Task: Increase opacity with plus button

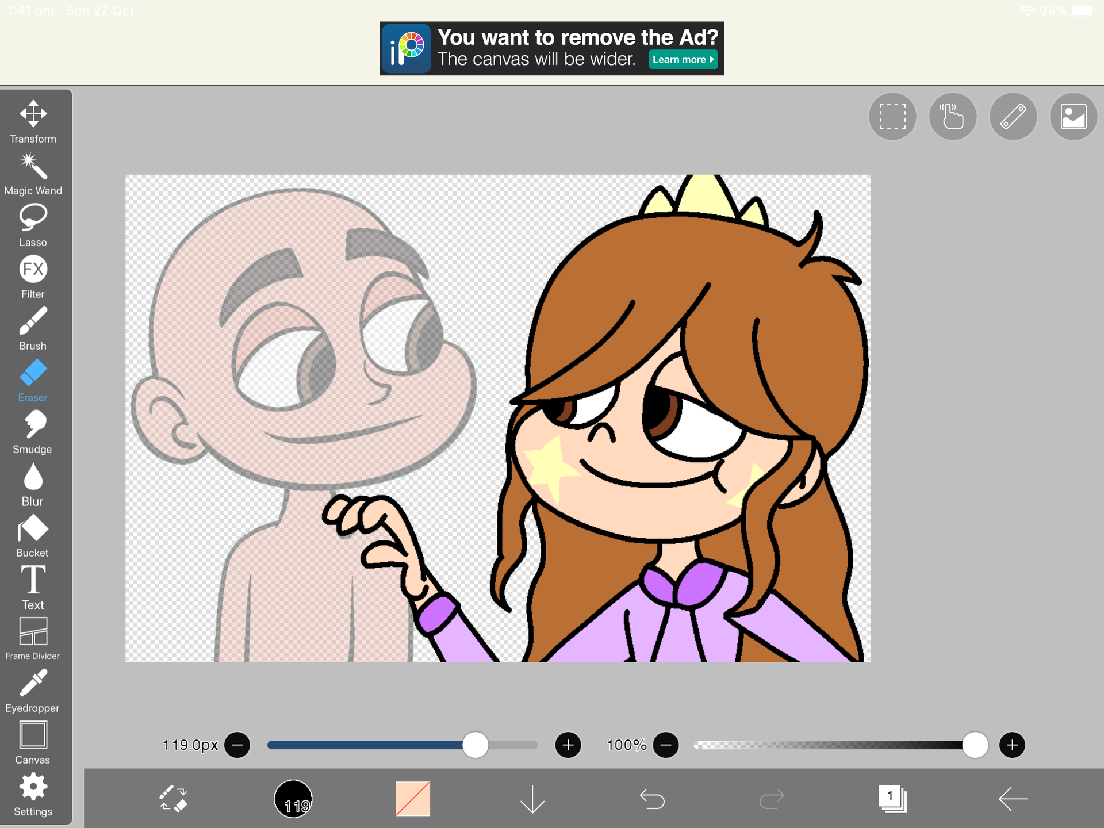Action: pyautogui.click(x=1013, y=745)
